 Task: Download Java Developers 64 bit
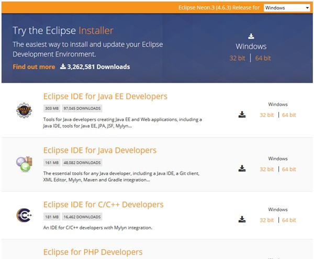[289, 170]
